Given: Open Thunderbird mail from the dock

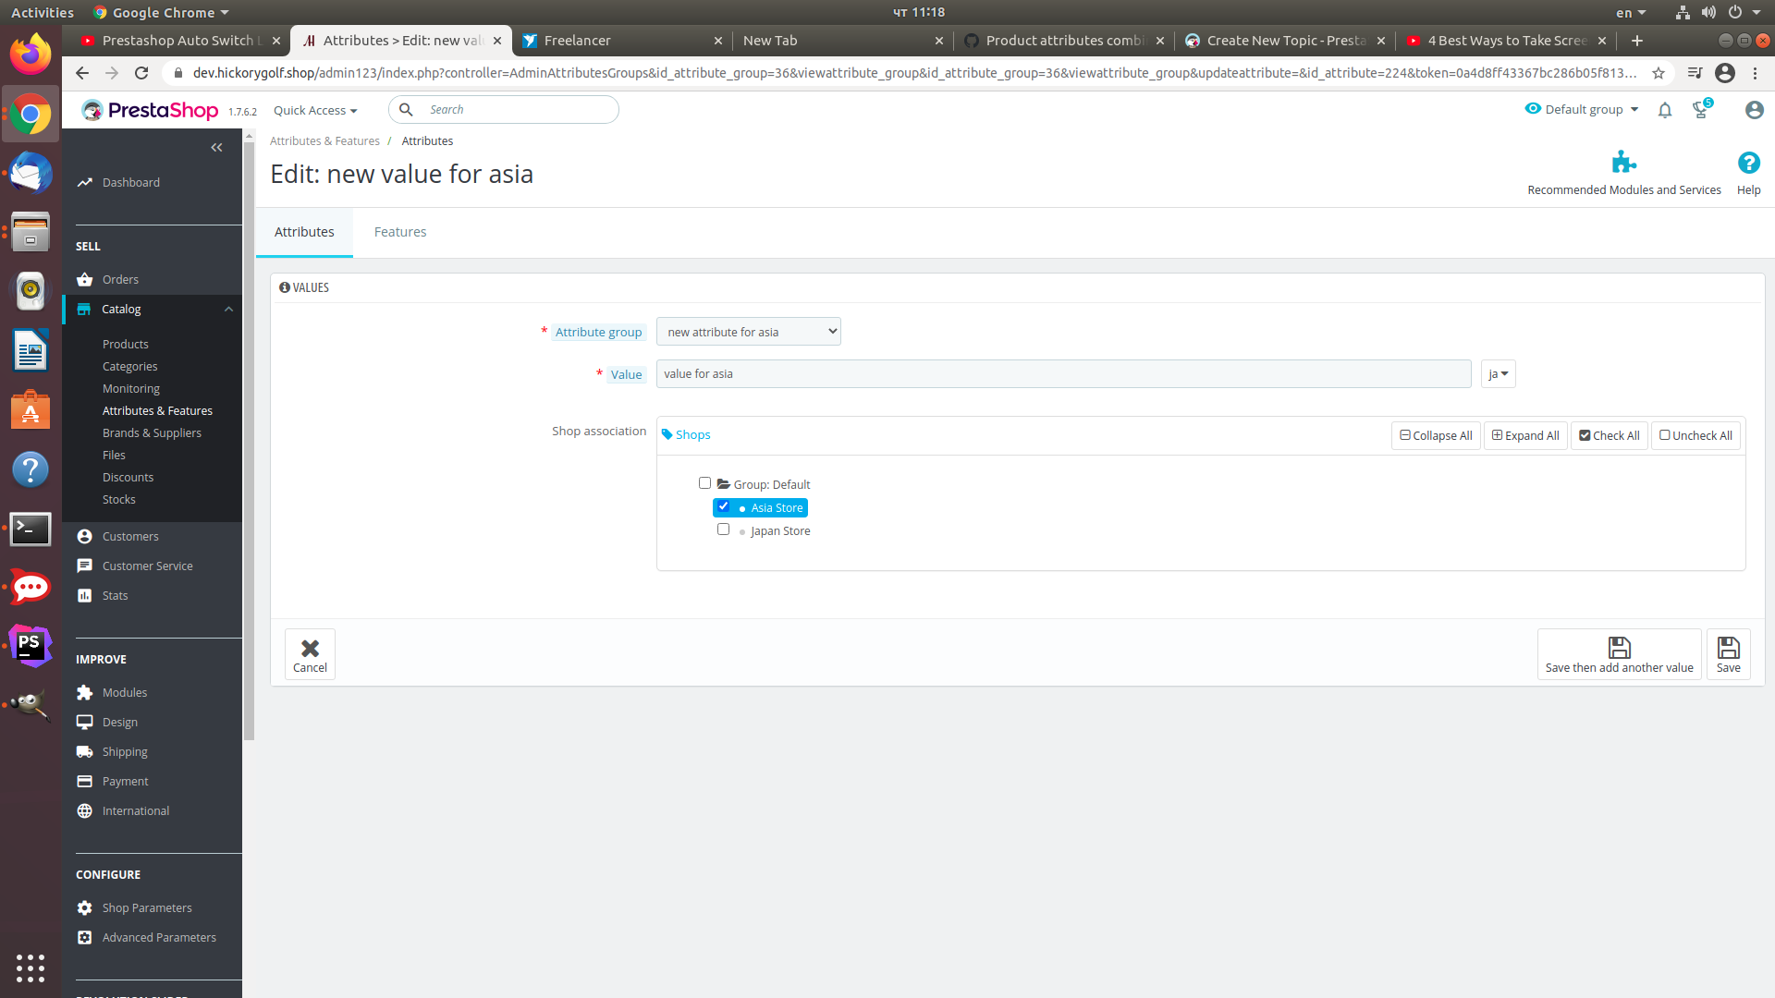Looking at the screenshot, I should (31, 173).
